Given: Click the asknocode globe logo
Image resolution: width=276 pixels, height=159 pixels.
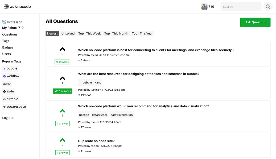Looking at the screenshot, I should click(x=6, y=7).
